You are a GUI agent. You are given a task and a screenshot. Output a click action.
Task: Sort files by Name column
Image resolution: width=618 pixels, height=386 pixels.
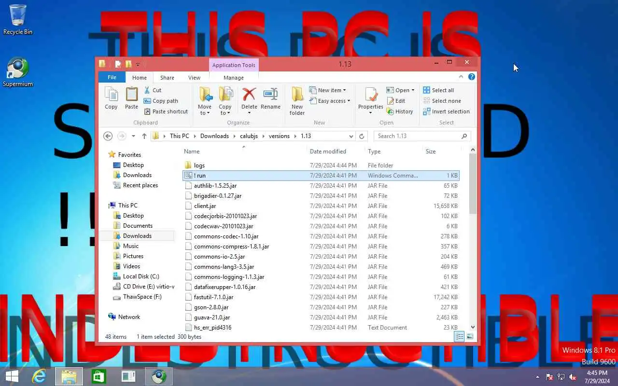point(244,151)
